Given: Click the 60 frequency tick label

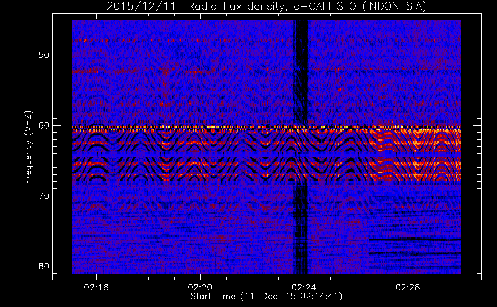Looking at the screenshot, I should click(x=44, y=126).
